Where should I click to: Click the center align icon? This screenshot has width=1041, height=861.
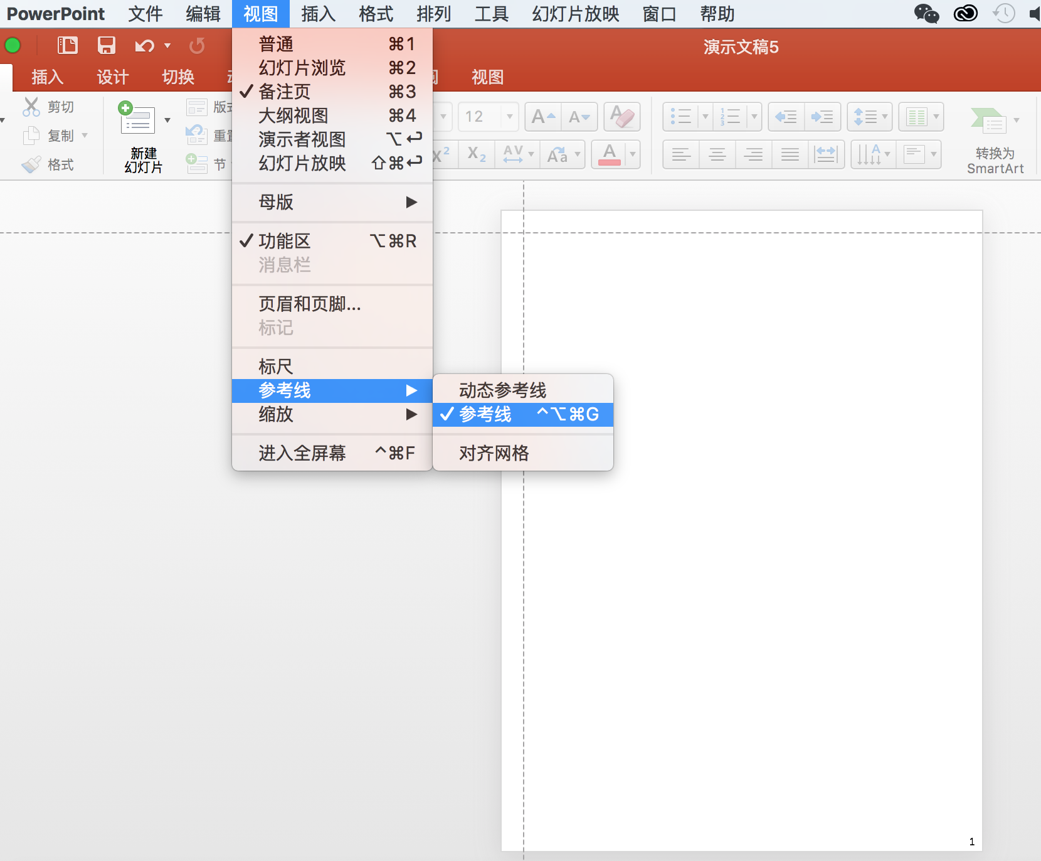click(717, 154)
